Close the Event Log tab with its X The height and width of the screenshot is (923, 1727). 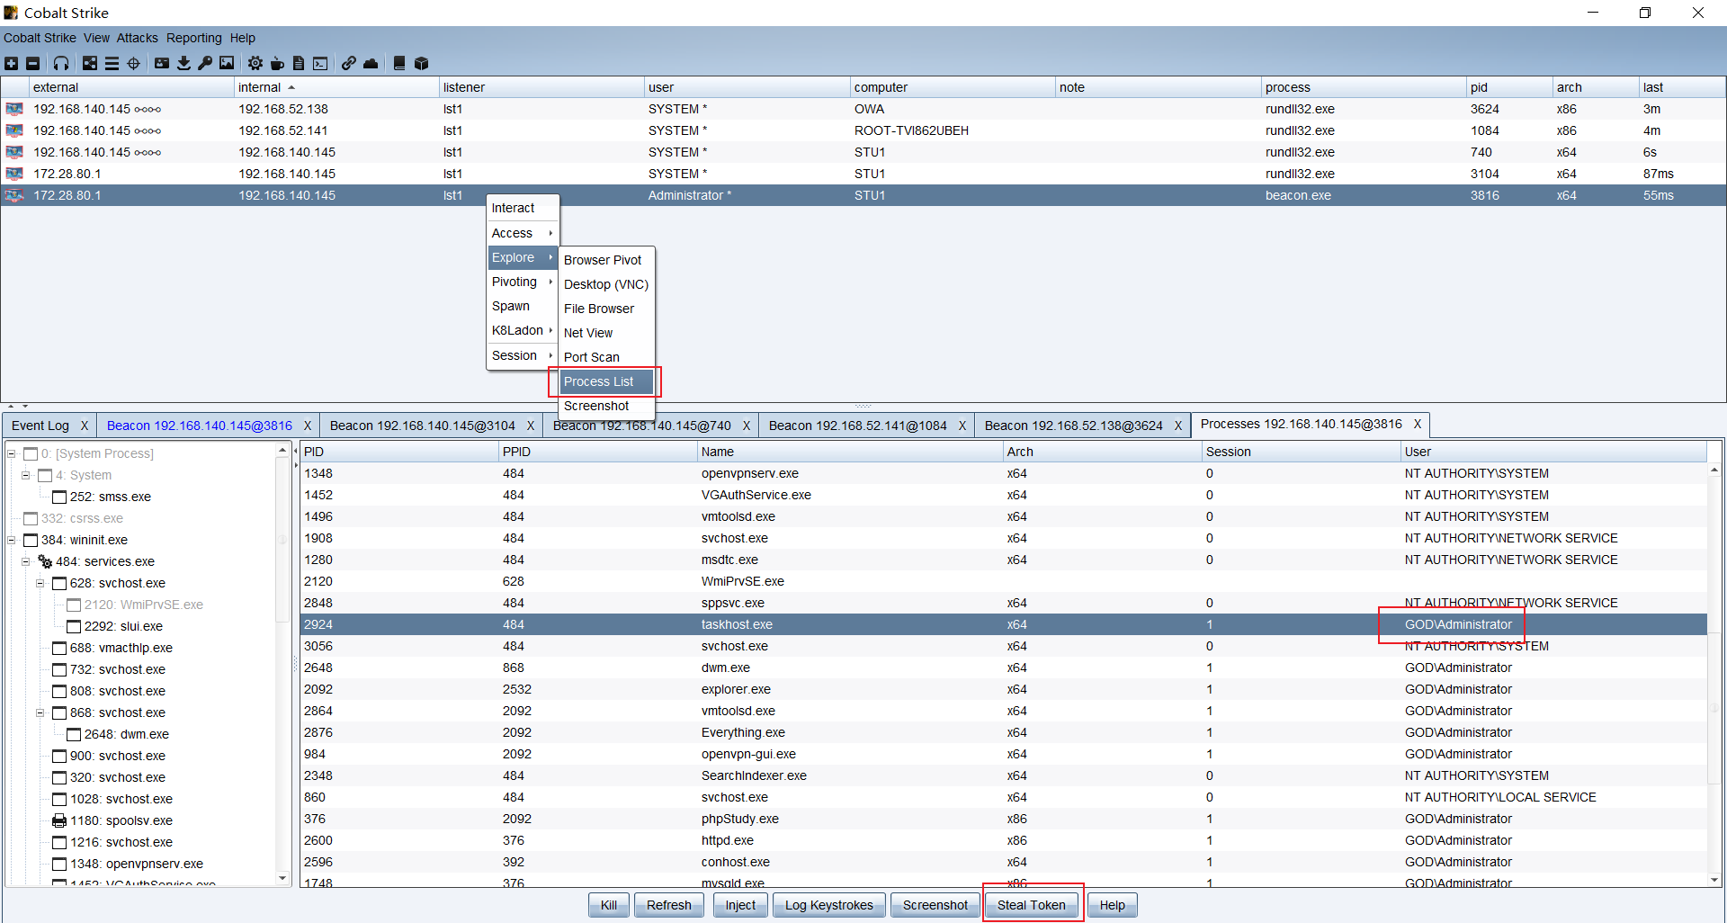pyautogui.click(x=85, y=426)
